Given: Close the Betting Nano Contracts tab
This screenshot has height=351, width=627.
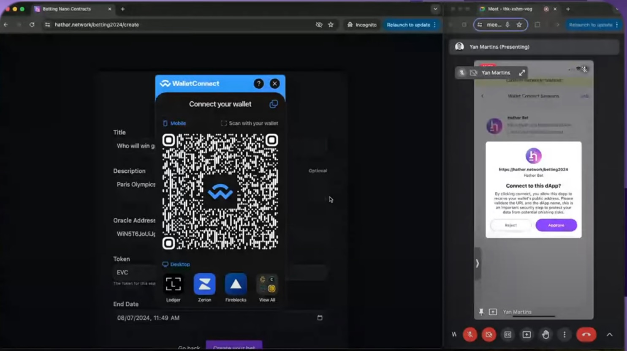Looking at the screenshot, I should tap(110, 9).
